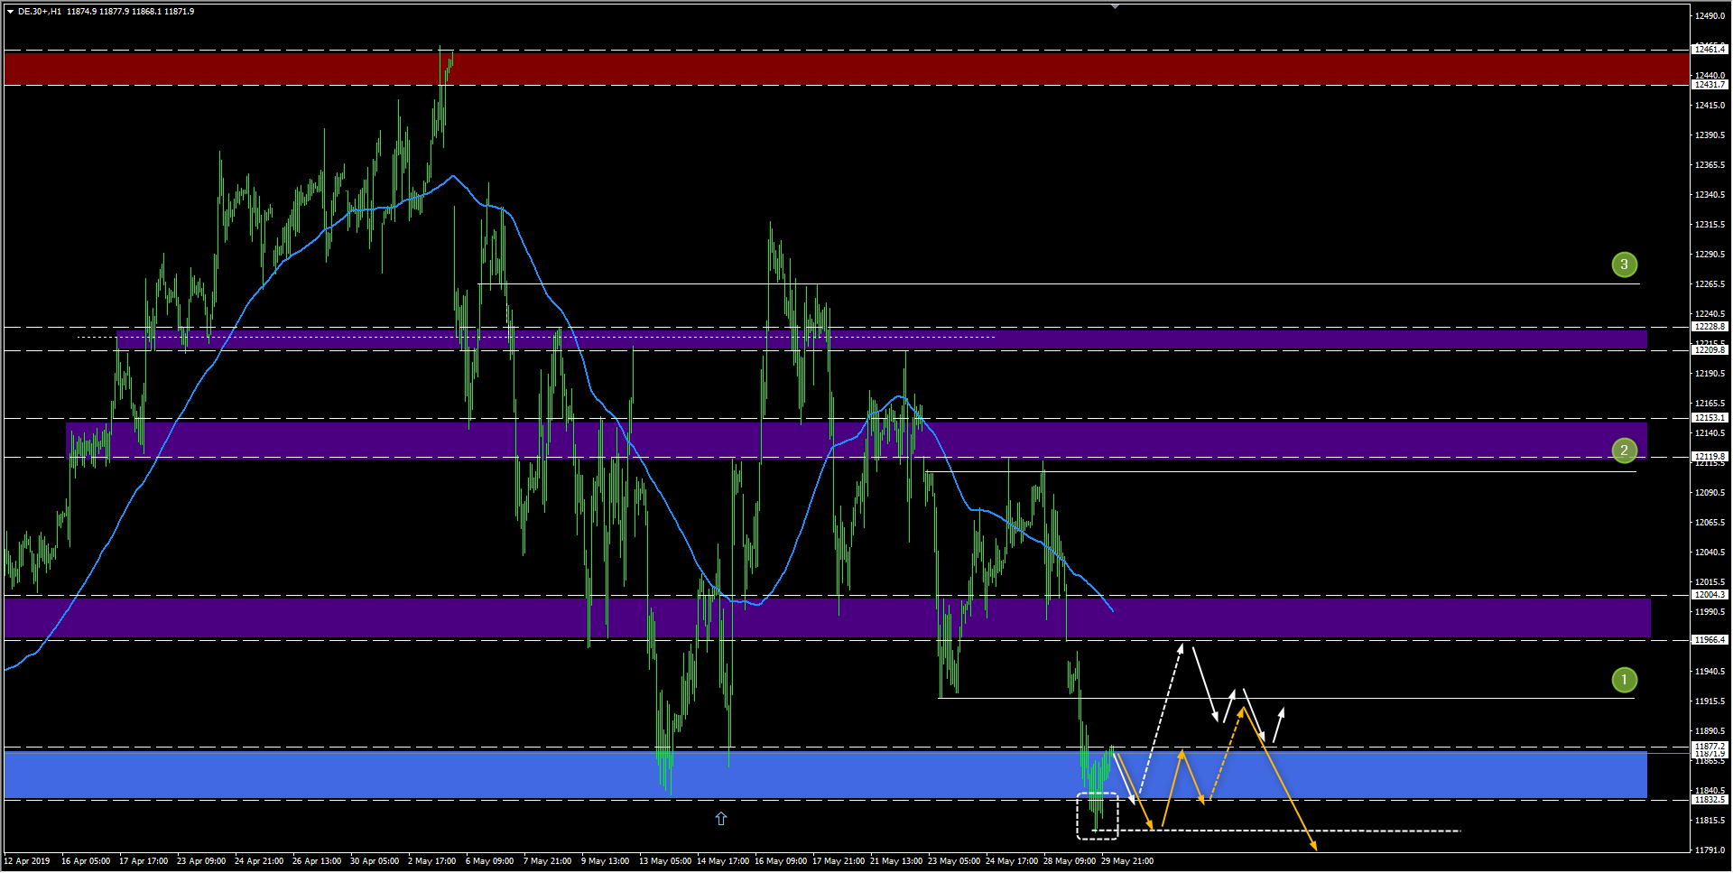Click the chart shift triangle on the top edge
Screen dimensions: 1733x873
1115,6
